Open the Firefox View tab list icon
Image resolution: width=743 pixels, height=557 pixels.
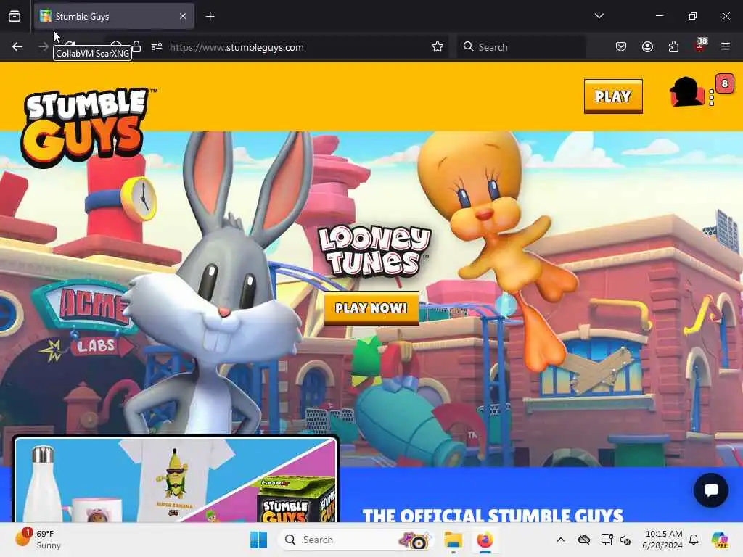[x=15, y=17]
